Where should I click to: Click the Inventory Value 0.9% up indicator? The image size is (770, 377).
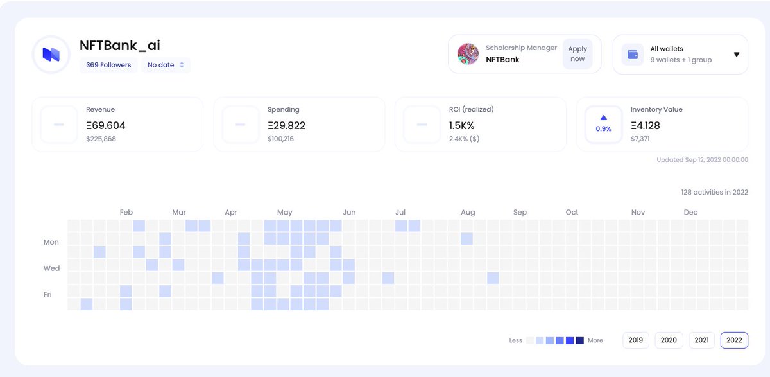click(603, 125)
